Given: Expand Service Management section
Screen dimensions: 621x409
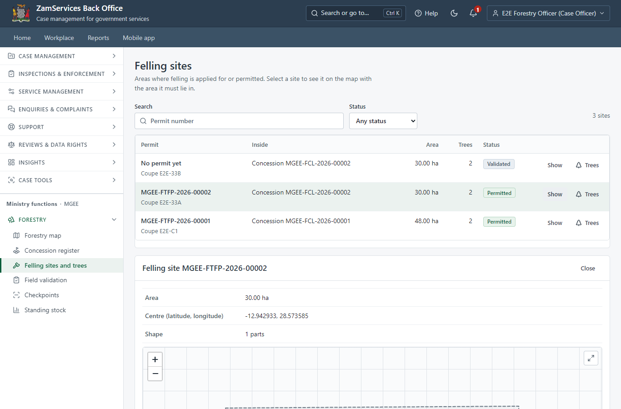Looking at the screenshot, I should tap(62, 91).
